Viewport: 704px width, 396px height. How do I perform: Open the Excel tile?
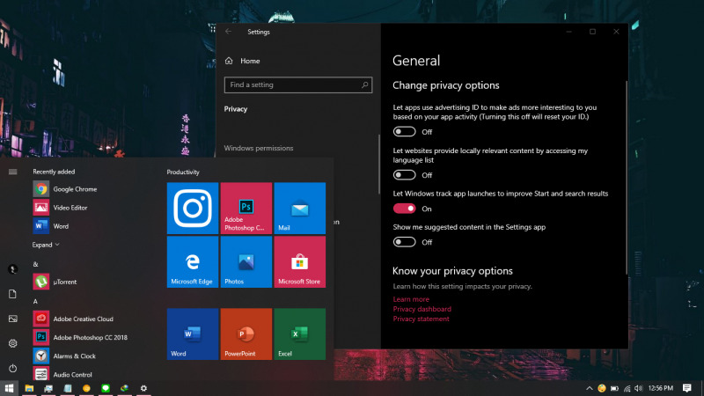(299, 334)
